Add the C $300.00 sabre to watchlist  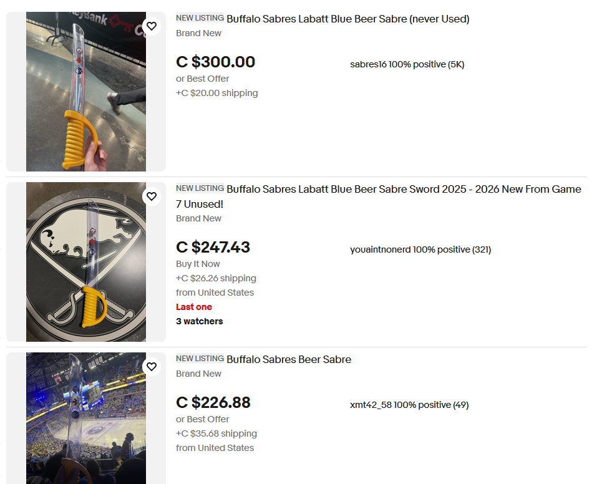[152, 26]
